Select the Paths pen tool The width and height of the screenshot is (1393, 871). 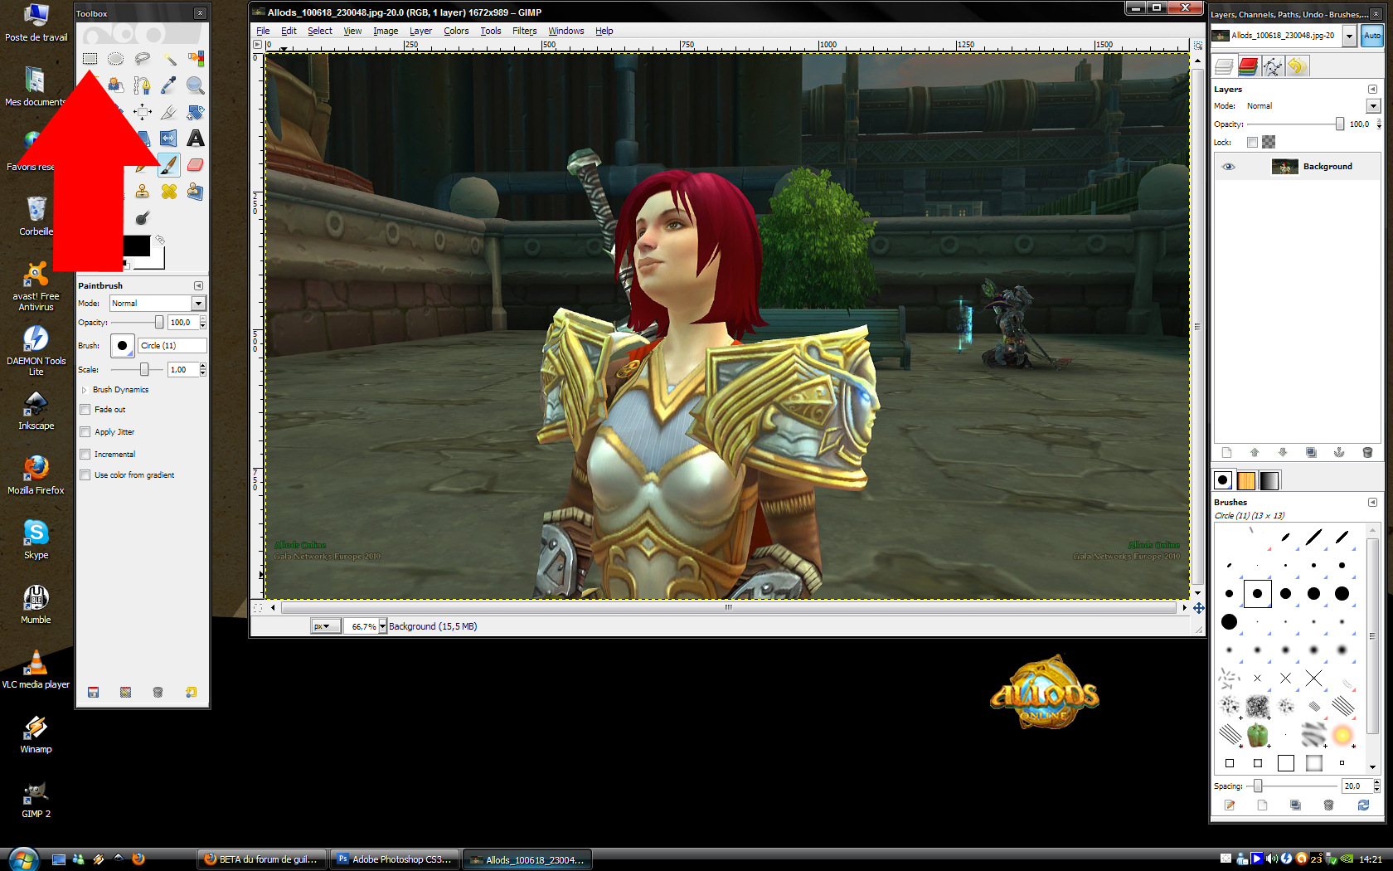tap(143, 85)
